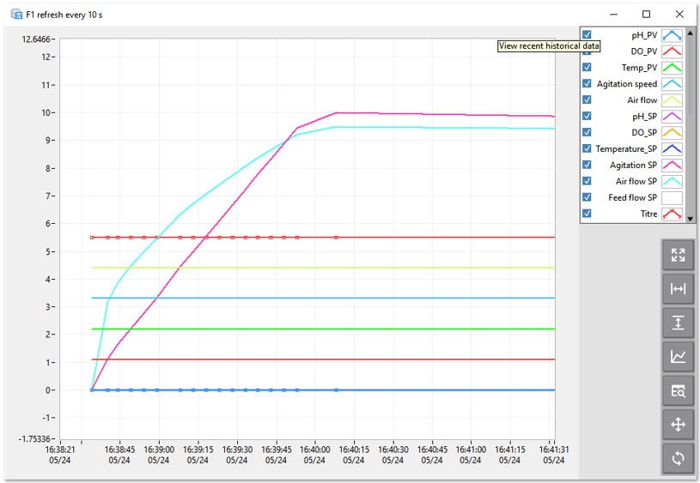700x483 pixels.
Task: Hide the Air flow trace checkbox
Action: tap(587, 100)
